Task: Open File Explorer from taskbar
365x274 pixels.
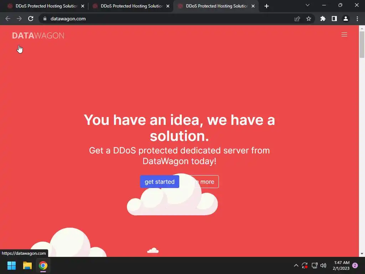Action: coord(27,265)
